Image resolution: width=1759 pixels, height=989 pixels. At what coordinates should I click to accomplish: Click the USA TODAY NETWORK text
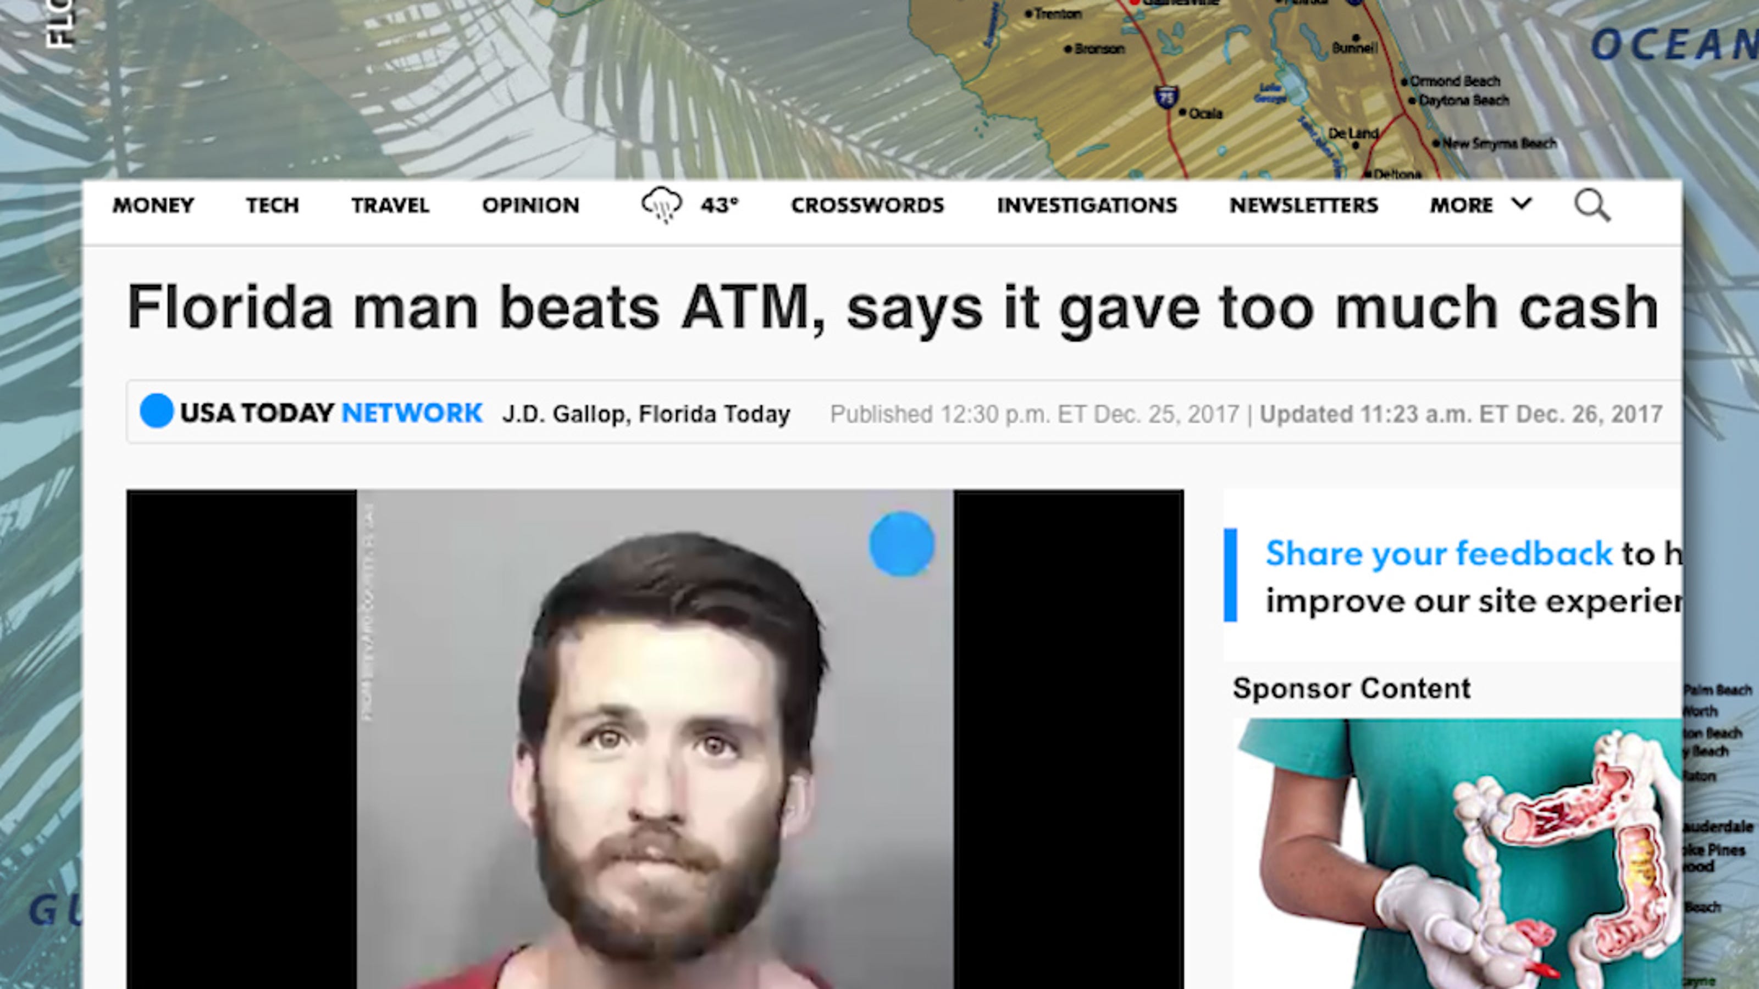331,412
